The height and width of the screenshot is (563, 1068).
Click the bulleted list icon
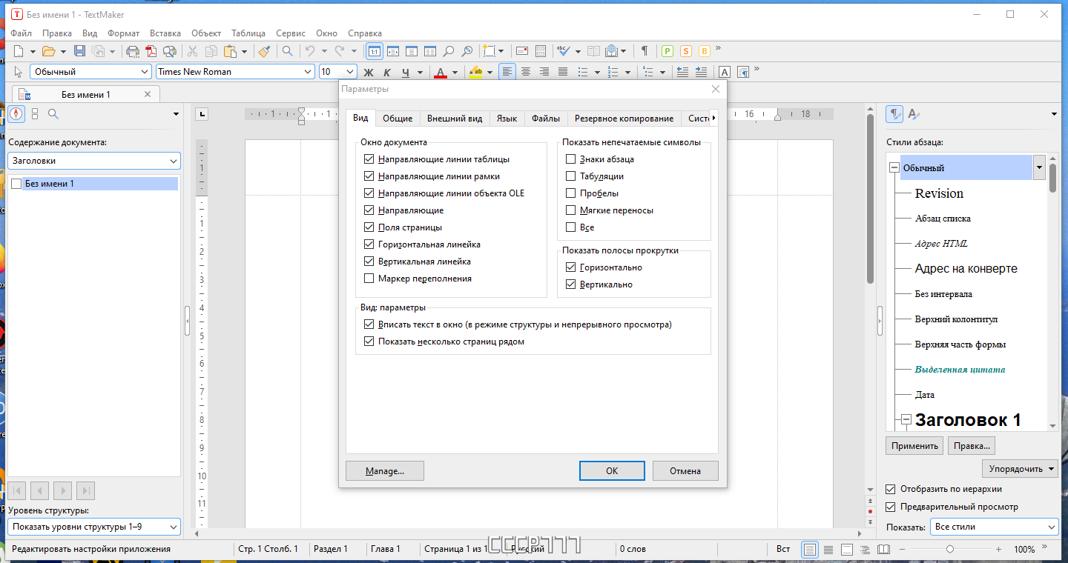pos(583,72)
